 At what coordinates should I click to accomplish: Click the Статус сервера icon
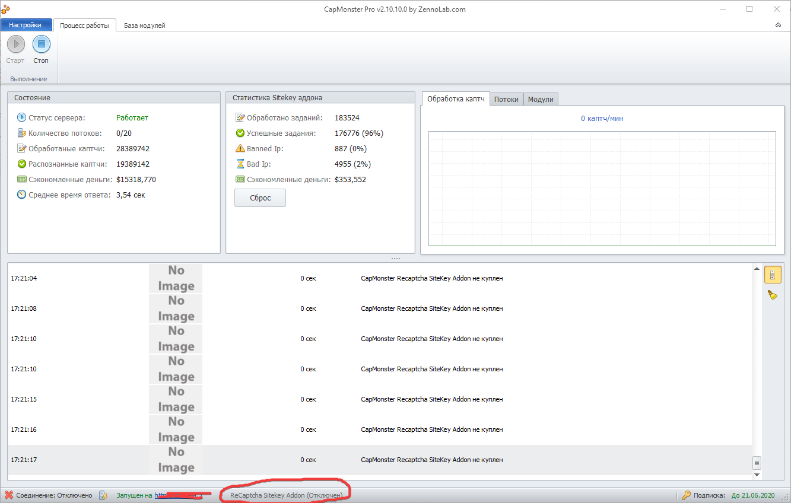(x=22, y=117)
